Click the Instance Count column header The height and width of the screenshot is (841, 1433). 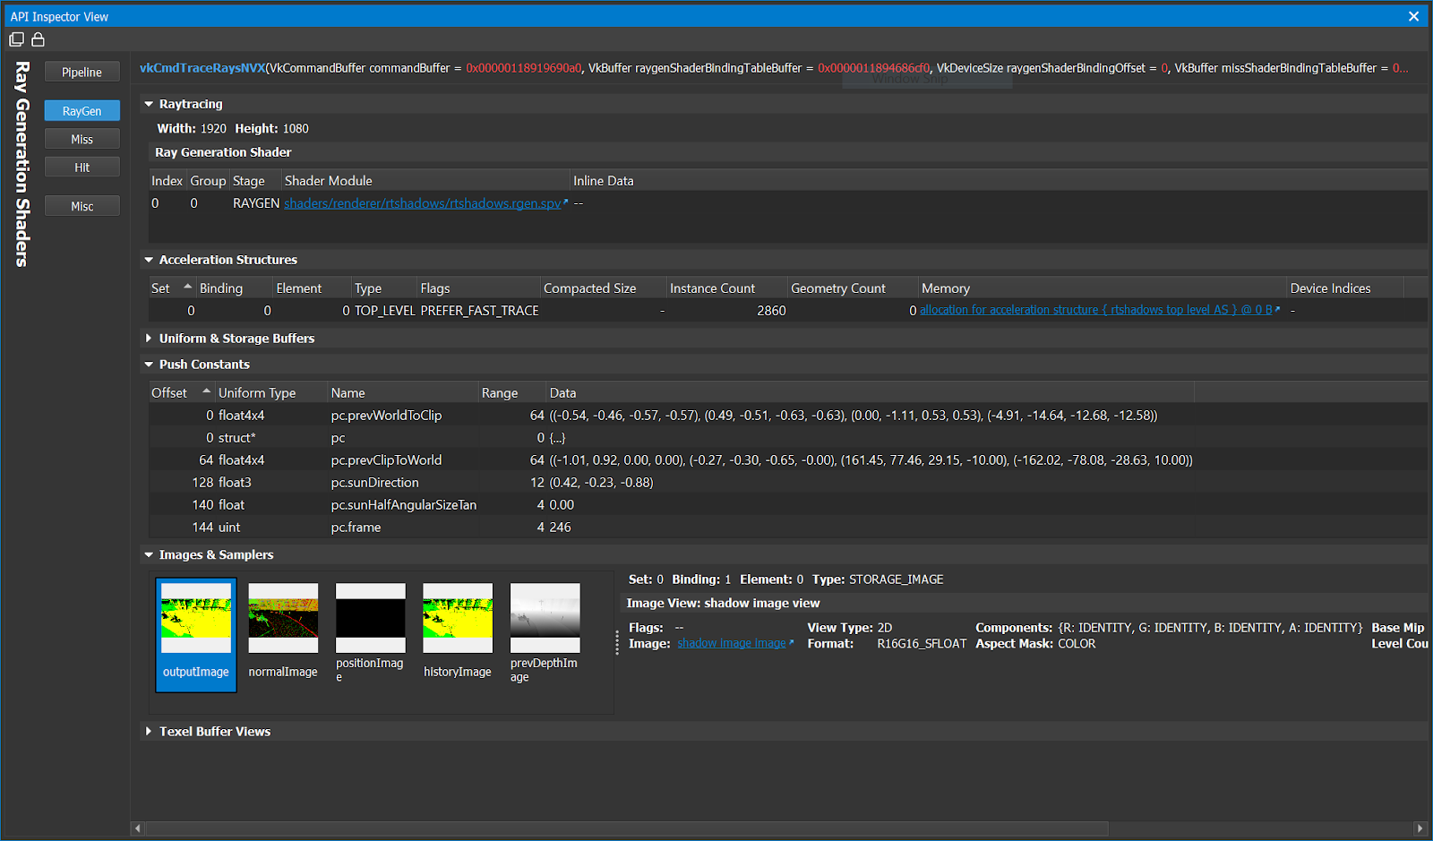726,288
